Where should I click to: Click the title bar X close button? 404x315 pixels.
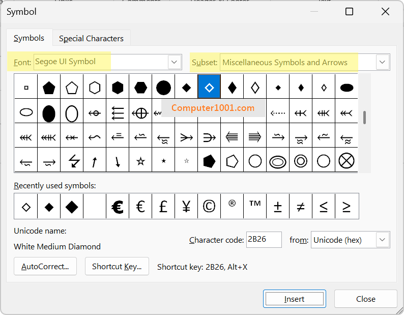pyautogui.click(x=385, y=12)
